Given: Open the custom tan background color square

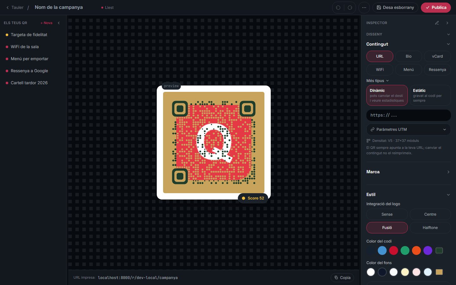Looking at the screenshot, I should click(439, 272).
